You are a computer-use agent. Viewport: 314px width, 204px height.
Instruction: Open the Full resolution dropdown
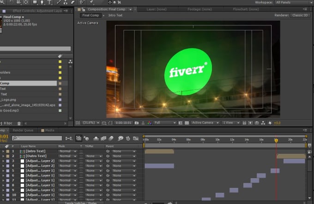(x=165, y=123)
